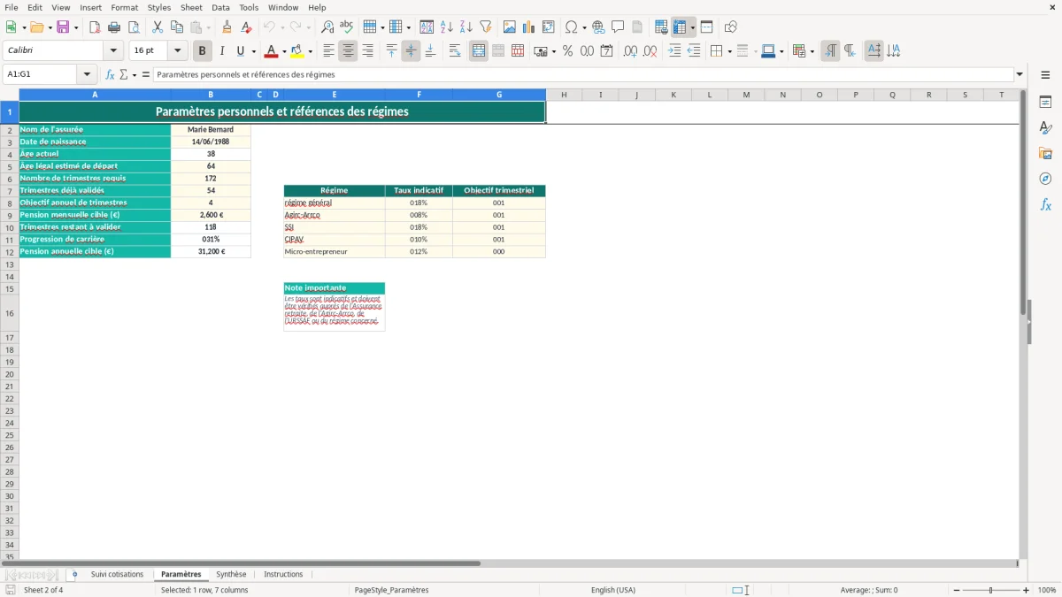Open font color dropdown arrow
Viewport: 1062px width, 597px height.
tap(284, 51)
